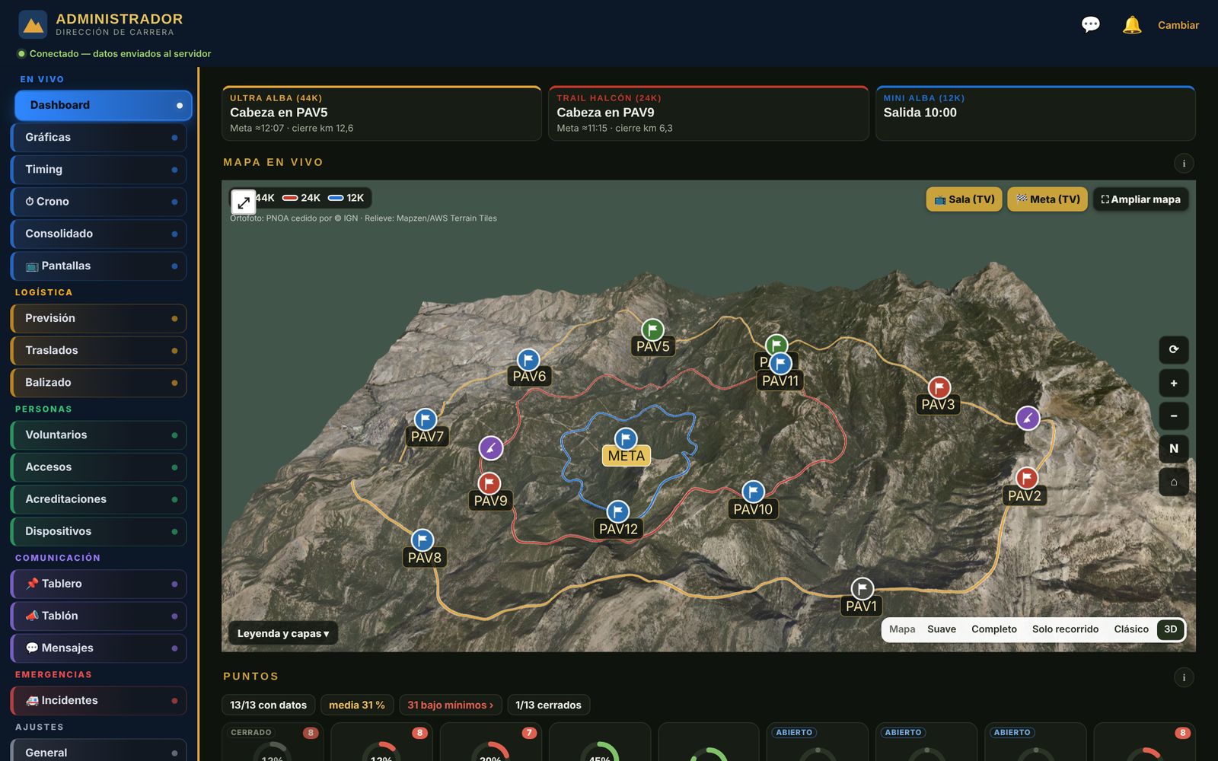
Task: Open General settings item
Action: 99,752
